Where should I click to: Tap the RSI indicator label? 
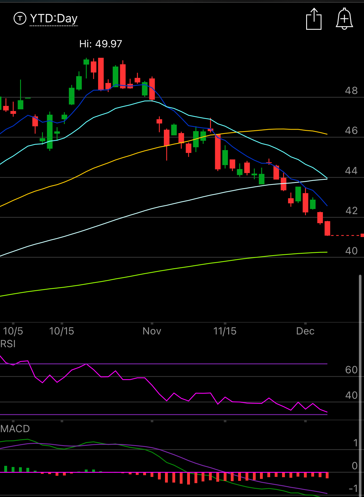(x=8, y=344)
